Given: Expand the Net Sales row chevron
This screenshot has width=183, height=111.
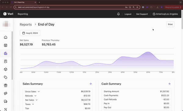Looking at the screenshot, I should pyautogui.click(x=37, y=100).
